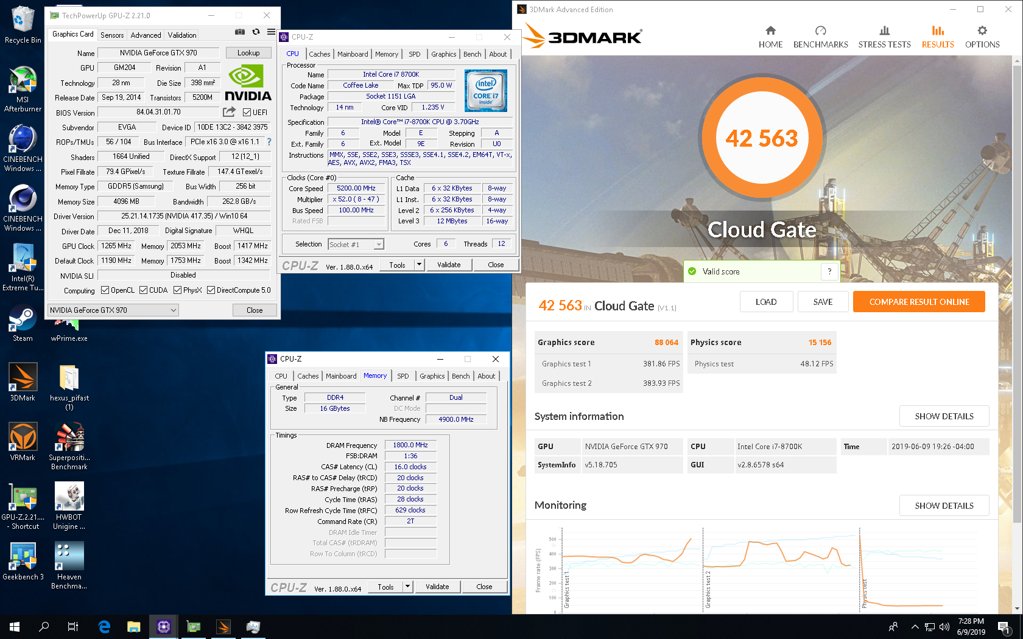Open 3DMark STRESS TESTS section
Image resolution: width=1023 pixels, height=639 pixels.
884,37
